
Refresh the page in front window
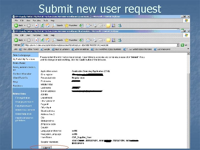42,40
